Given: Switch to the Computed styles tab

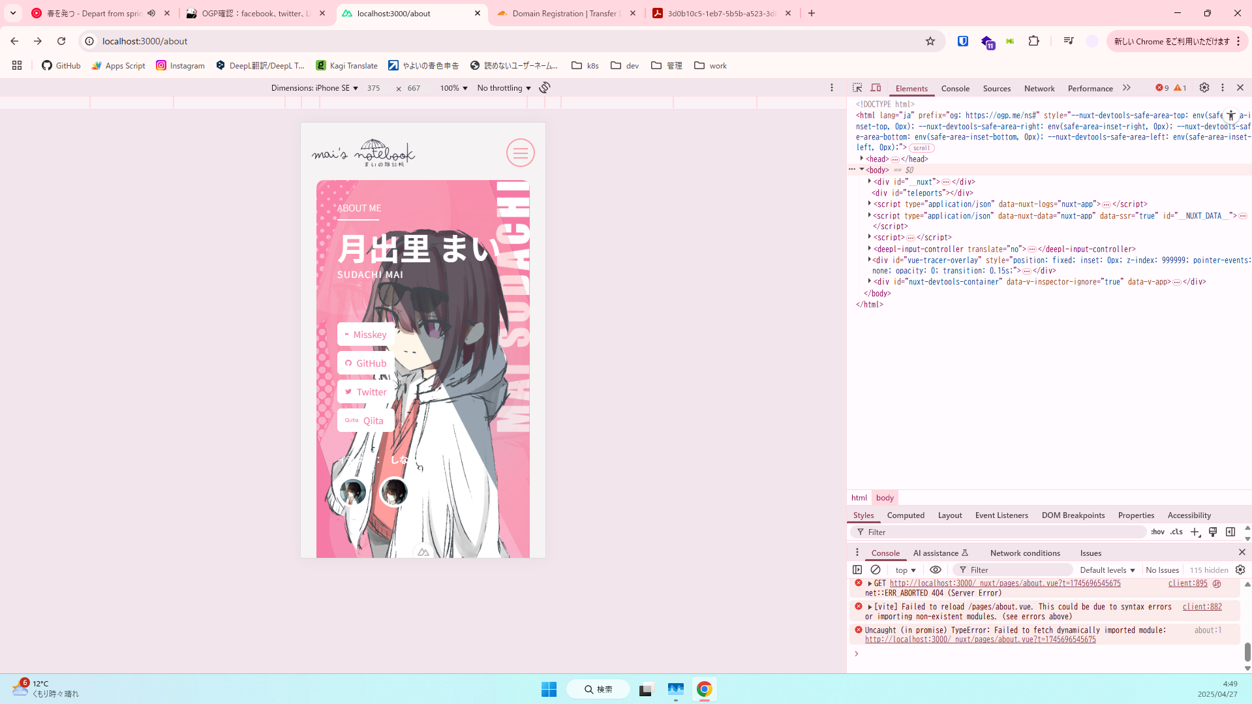Looking at the screenshot, I should pyautogui.click(x=906, y=515).
